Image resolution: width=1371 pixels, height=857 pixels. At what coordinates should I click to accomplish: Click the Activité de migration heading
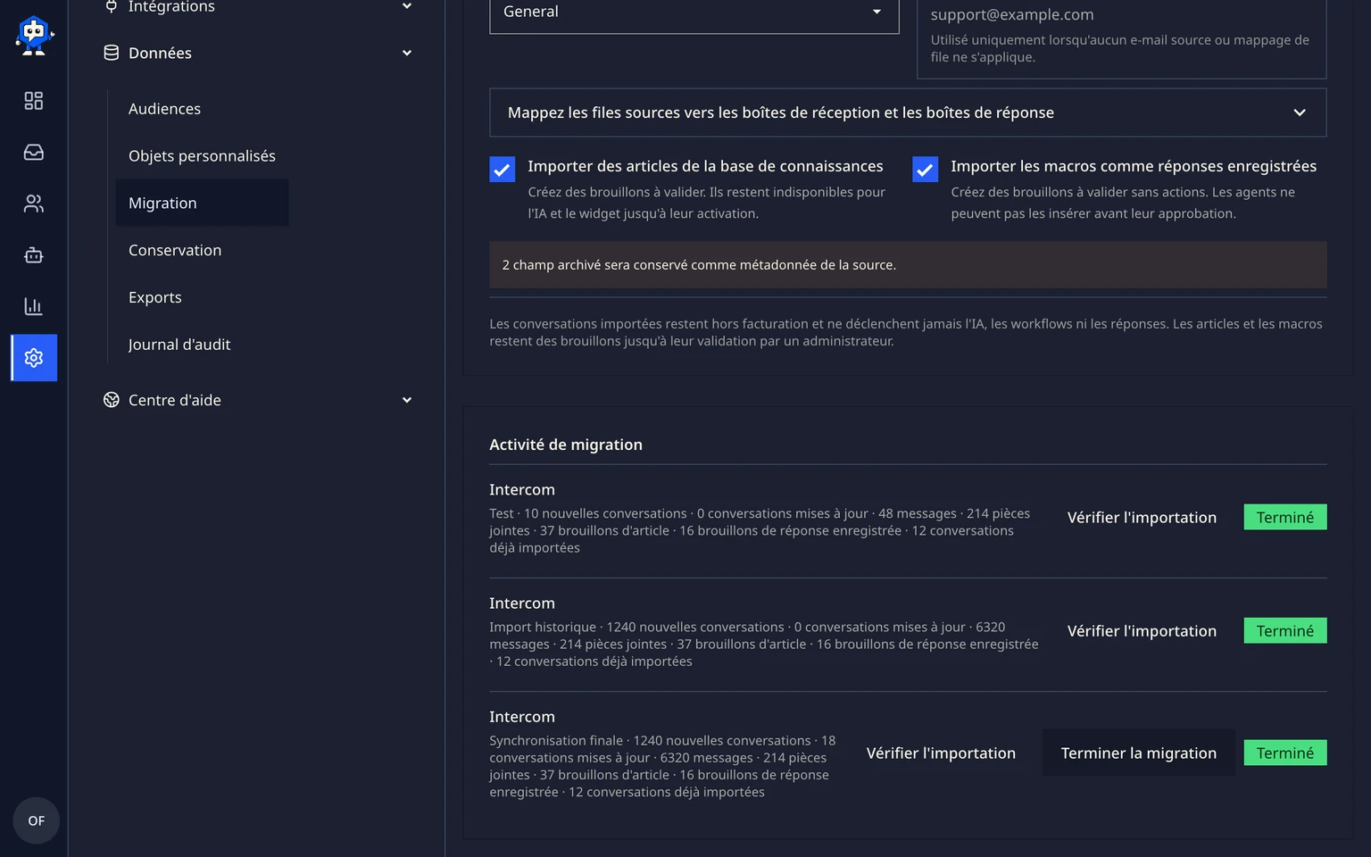pyautogui.click(x=566, y=445)
